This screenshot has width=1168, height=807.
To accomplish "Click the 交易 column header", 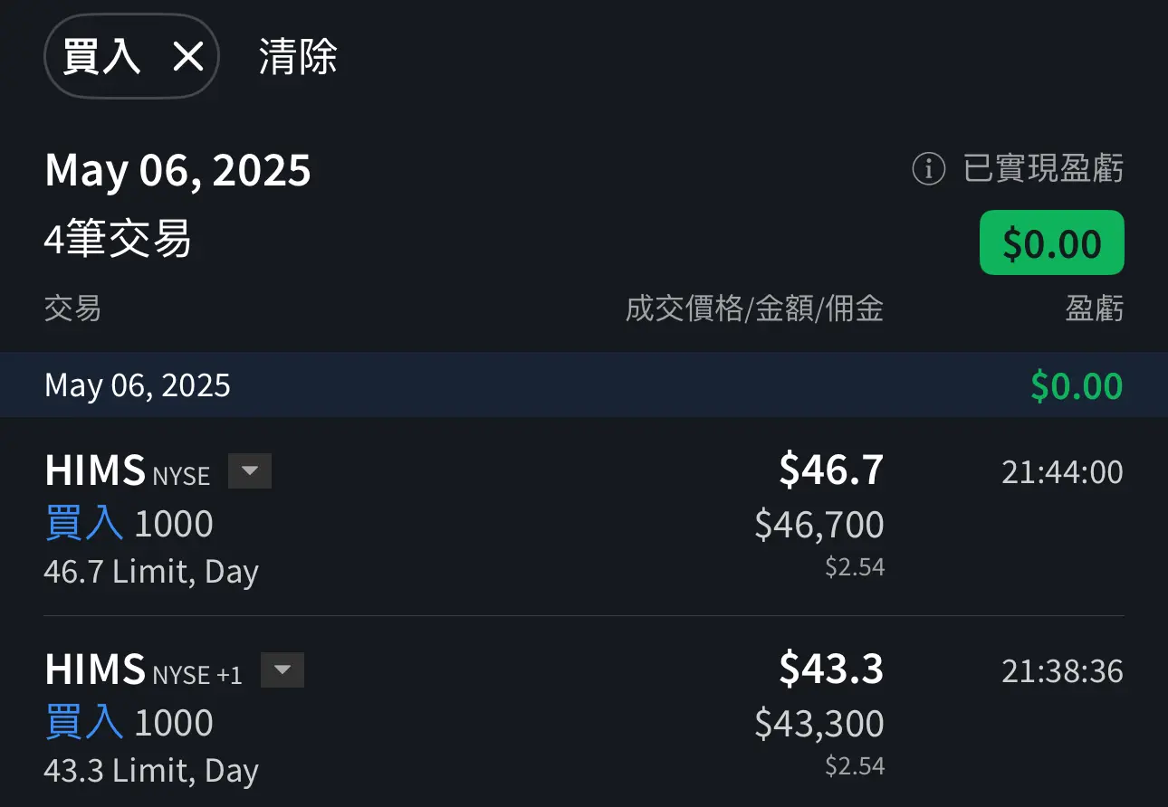I will click(72, 309).
